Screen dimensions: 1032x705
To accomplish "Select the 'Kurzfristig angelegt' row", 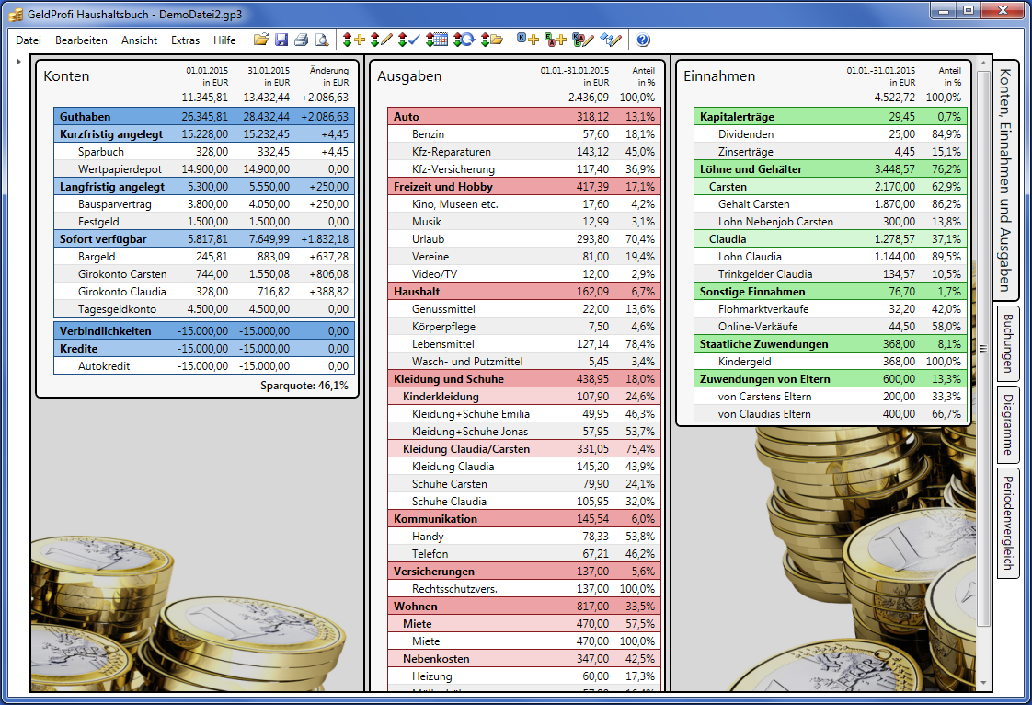I will coord(204,133).
